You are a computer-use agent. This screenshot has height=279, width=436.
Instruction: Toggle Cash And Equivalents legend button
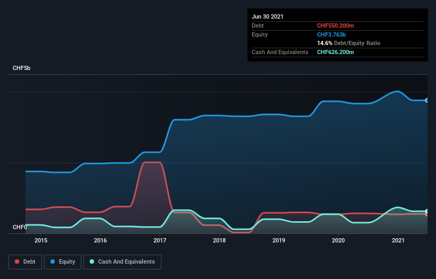[x=122, y=262]
